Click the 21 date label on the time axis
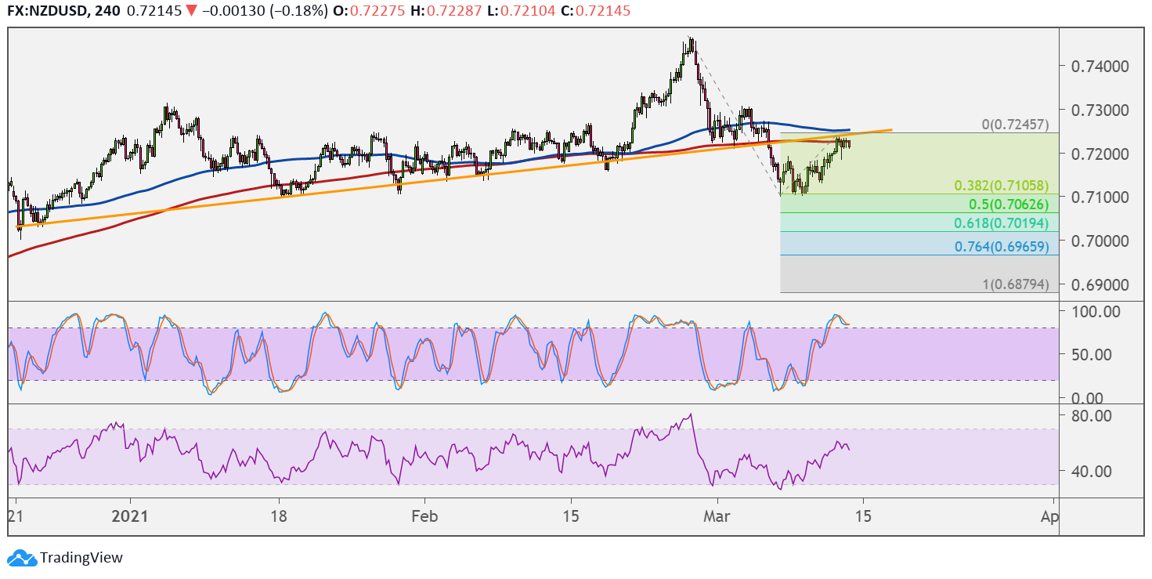The width and height of the screenshot is (1152, 579). click(x=16, y=516)
